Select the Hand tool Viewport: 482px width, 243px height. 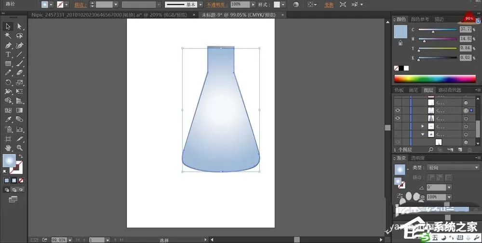coord(8,148)
